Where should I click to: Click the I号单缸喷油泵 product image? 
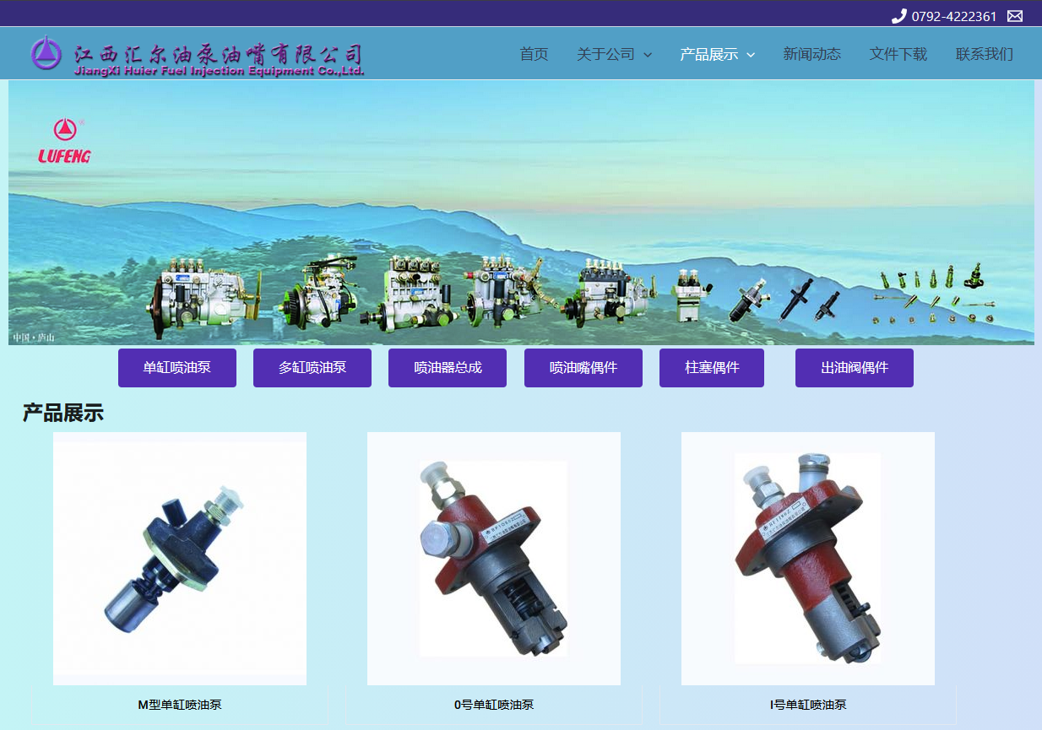[x=807, y=557]
